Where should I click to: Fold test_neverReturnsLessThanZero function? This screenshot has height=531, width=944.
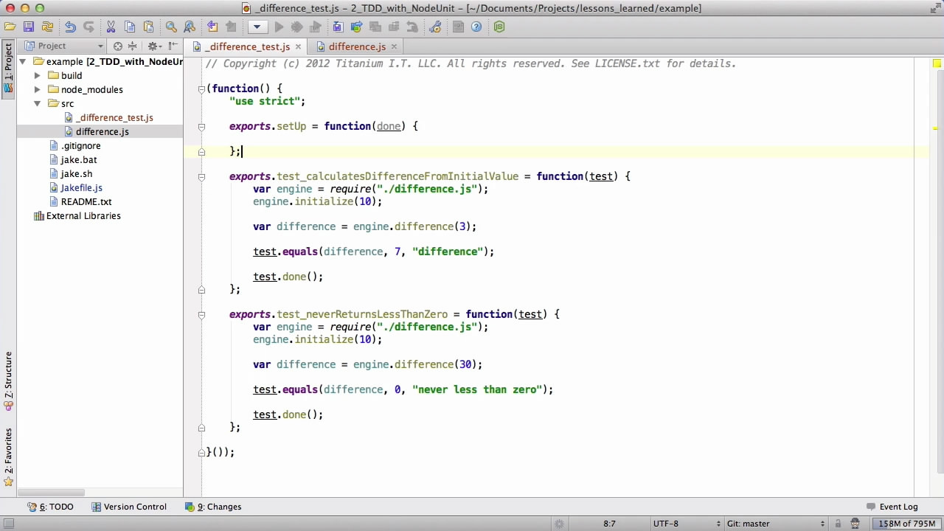pos(201,314)
